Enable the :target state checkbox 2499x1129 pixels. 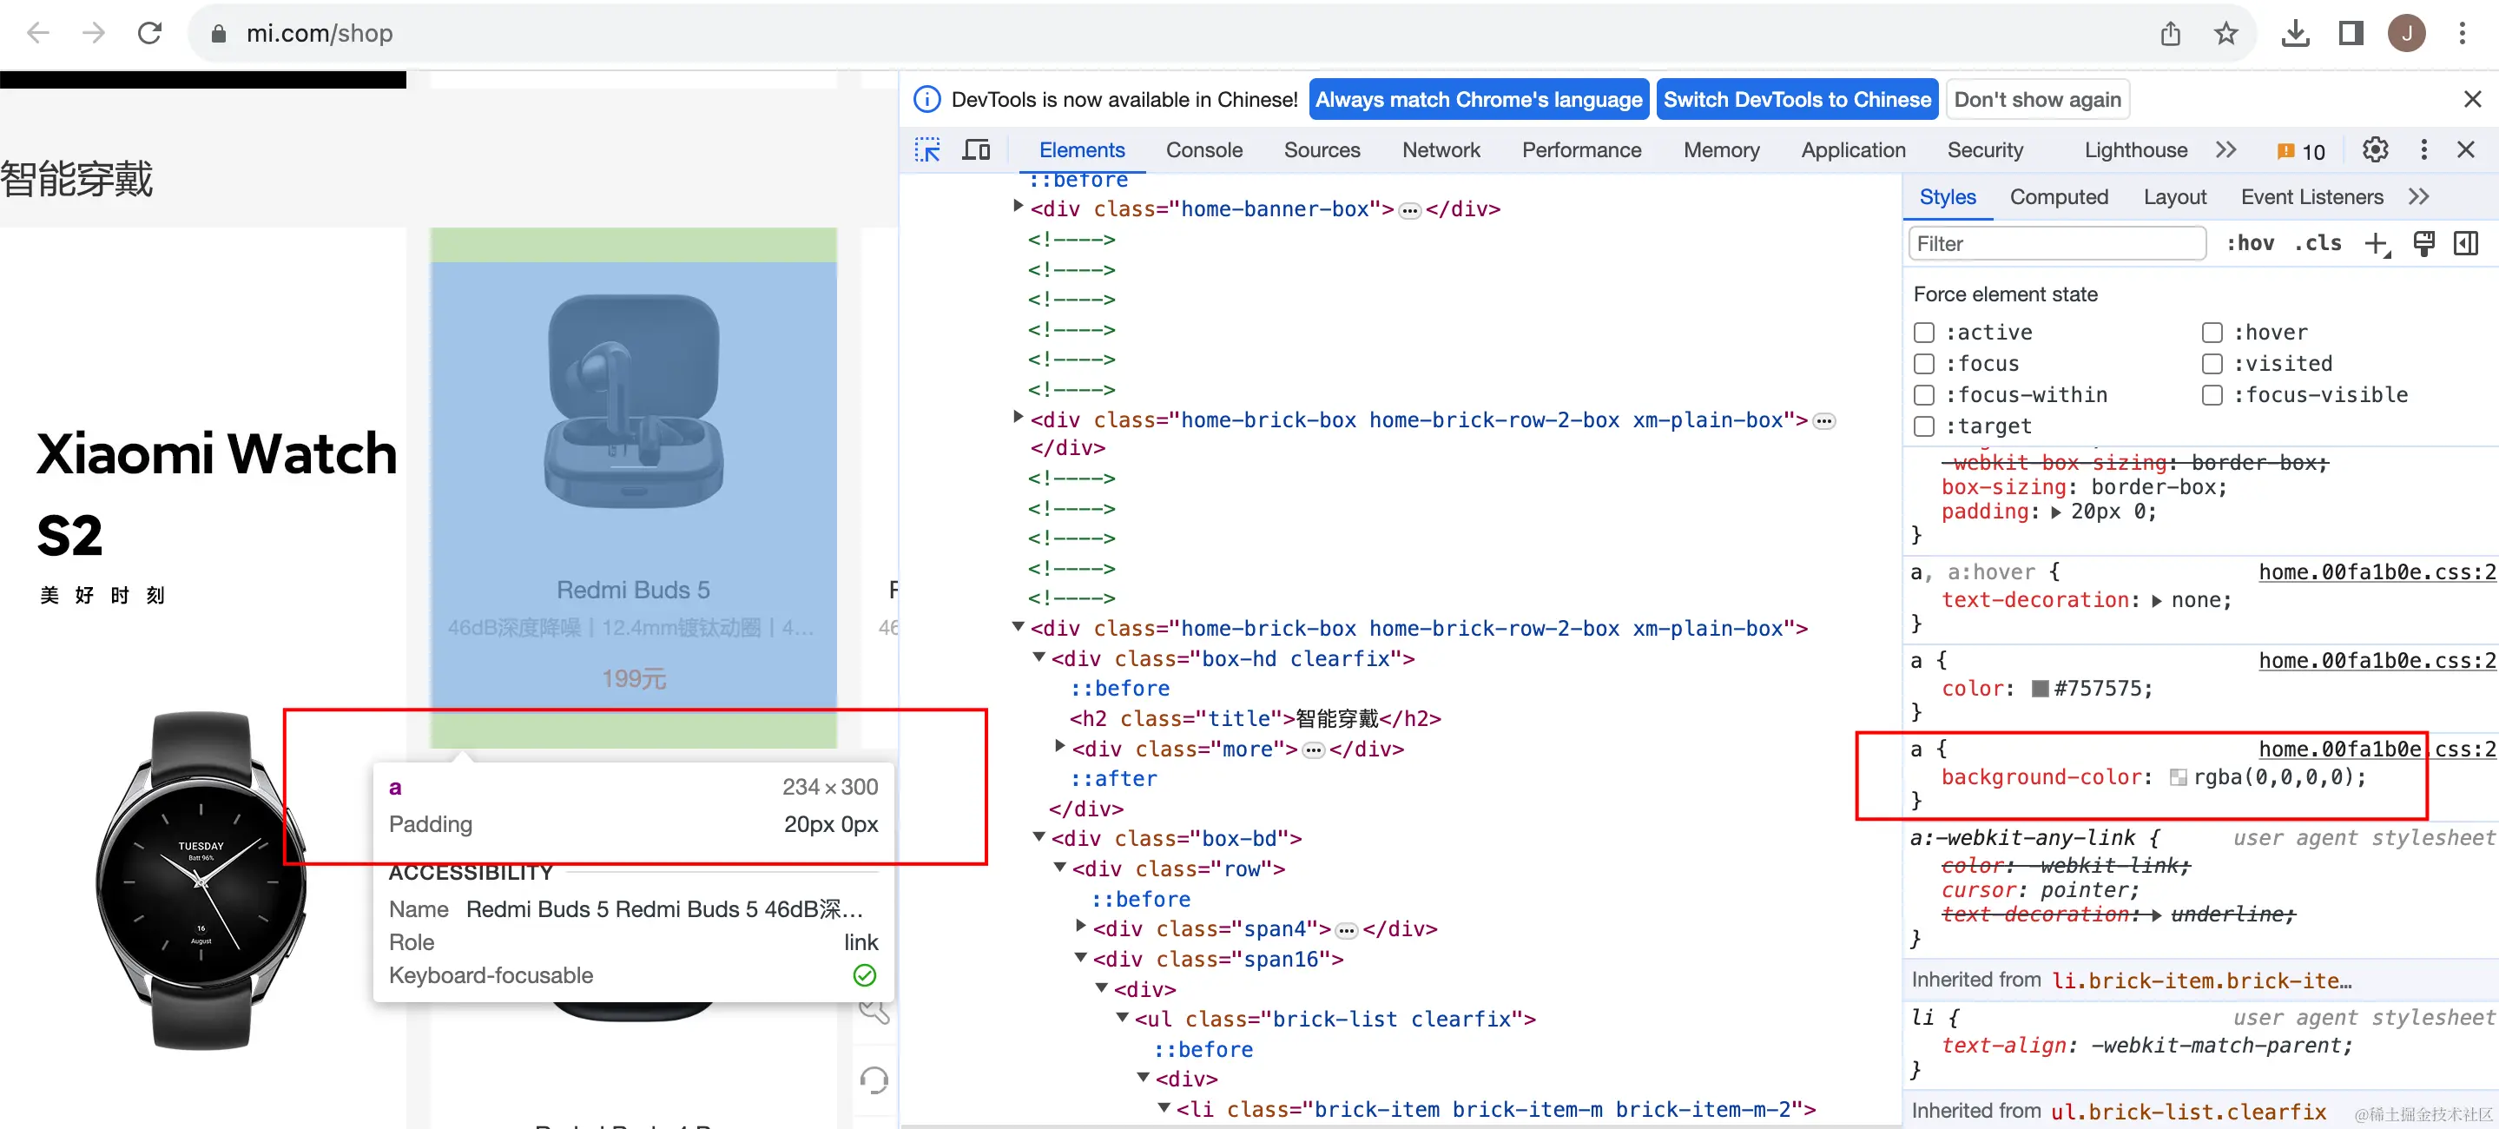click(x=1923, y=426)
